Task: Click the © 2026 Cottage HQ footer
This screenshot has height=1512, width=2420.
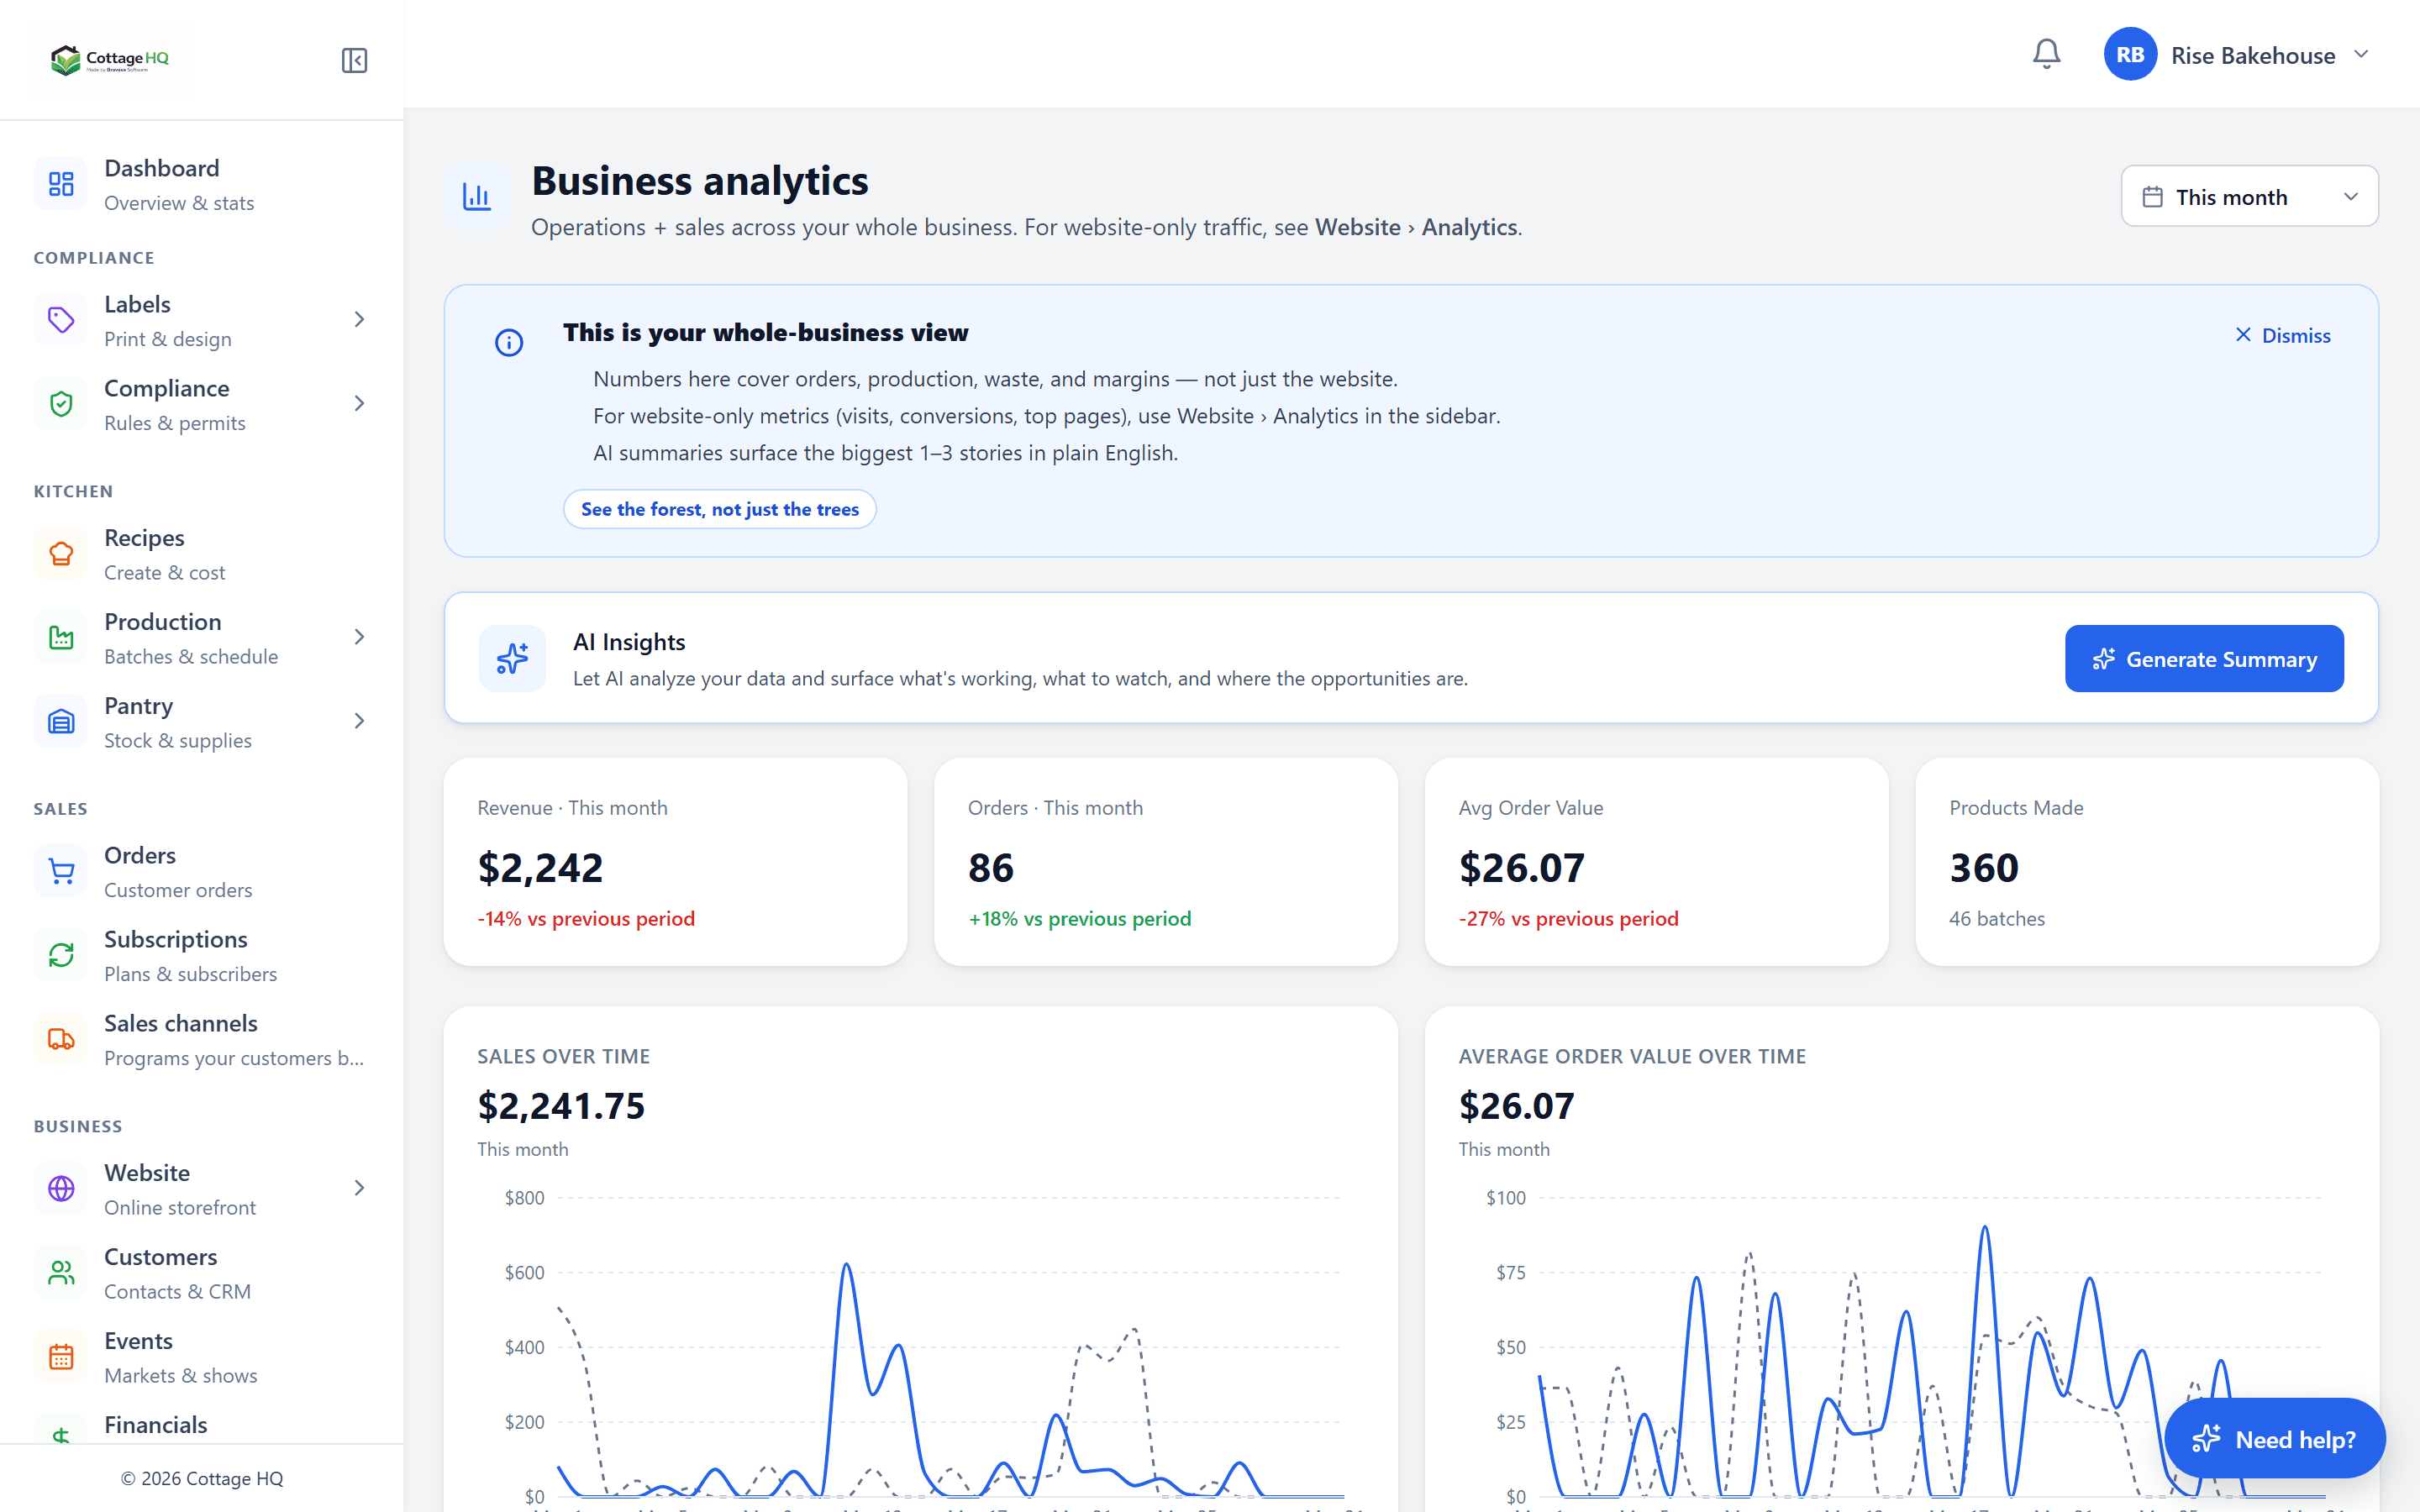Action: click(202, 1478)
